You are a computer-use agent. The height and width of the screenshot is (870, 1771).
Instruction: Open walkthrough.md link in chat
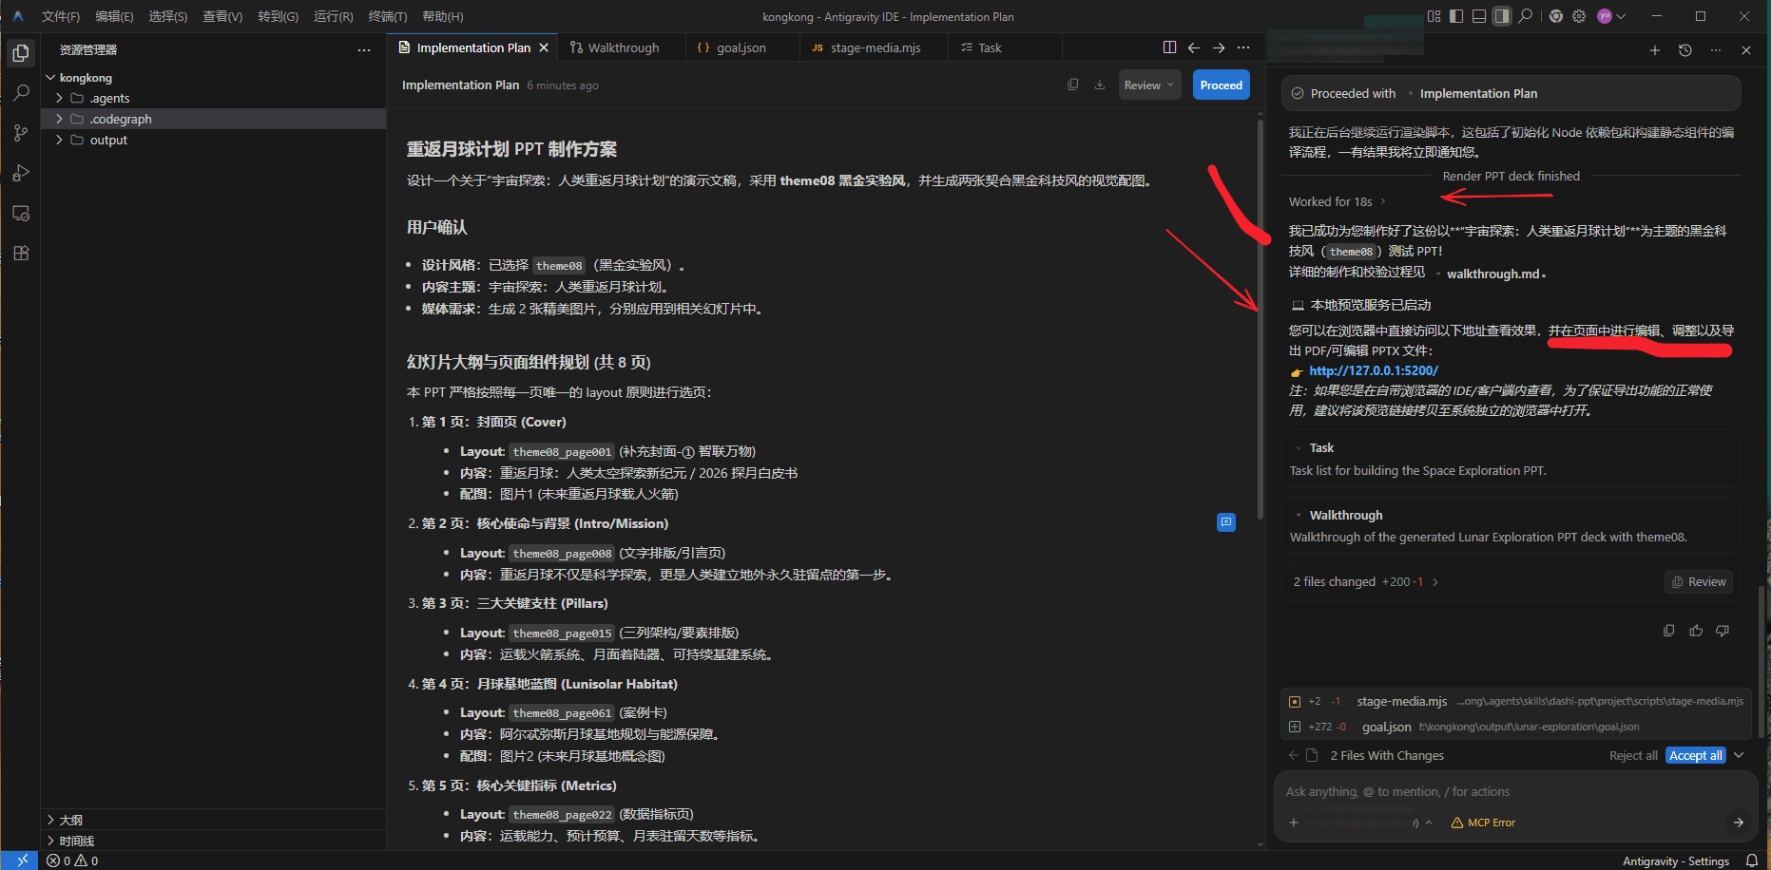click(1492, 274)
